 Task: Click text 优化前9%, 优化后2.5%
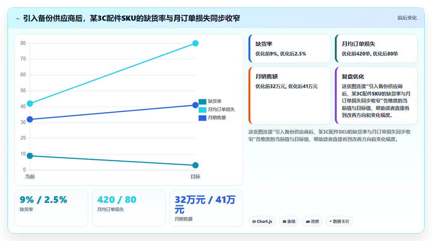tap(280, 54)
